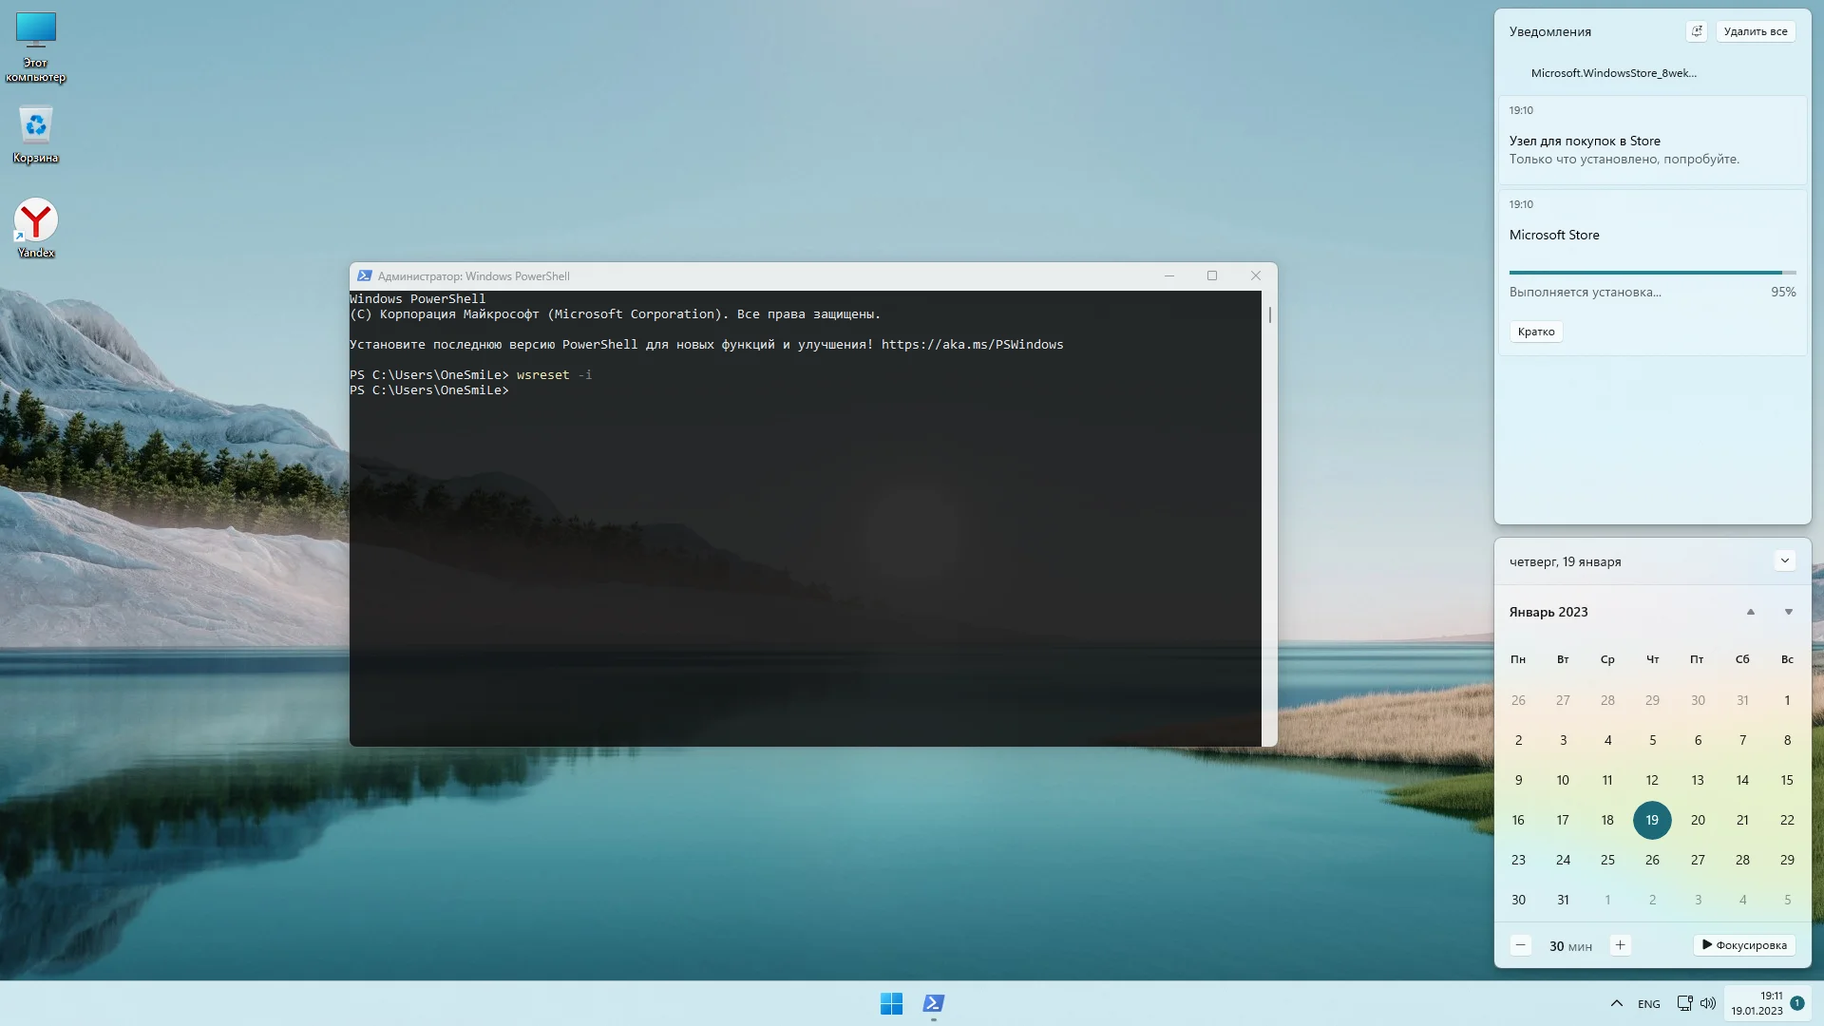Click the "Кратко" button in Store notification
The image size is (1824, 1026).
coord(1536,332)
